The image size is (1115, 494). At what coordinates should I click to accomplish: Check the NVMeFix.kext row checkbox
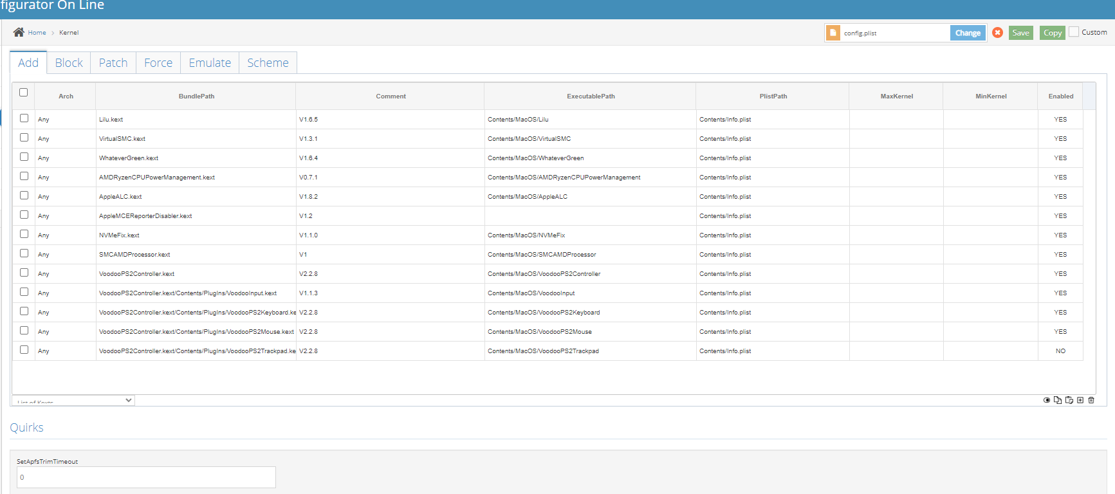coord(24,234)
